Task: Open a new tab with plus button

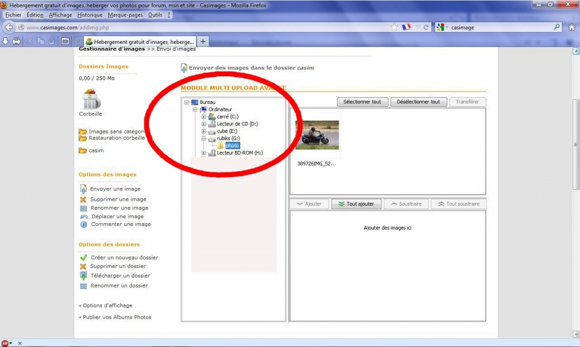Action: (x=203, y=41)
